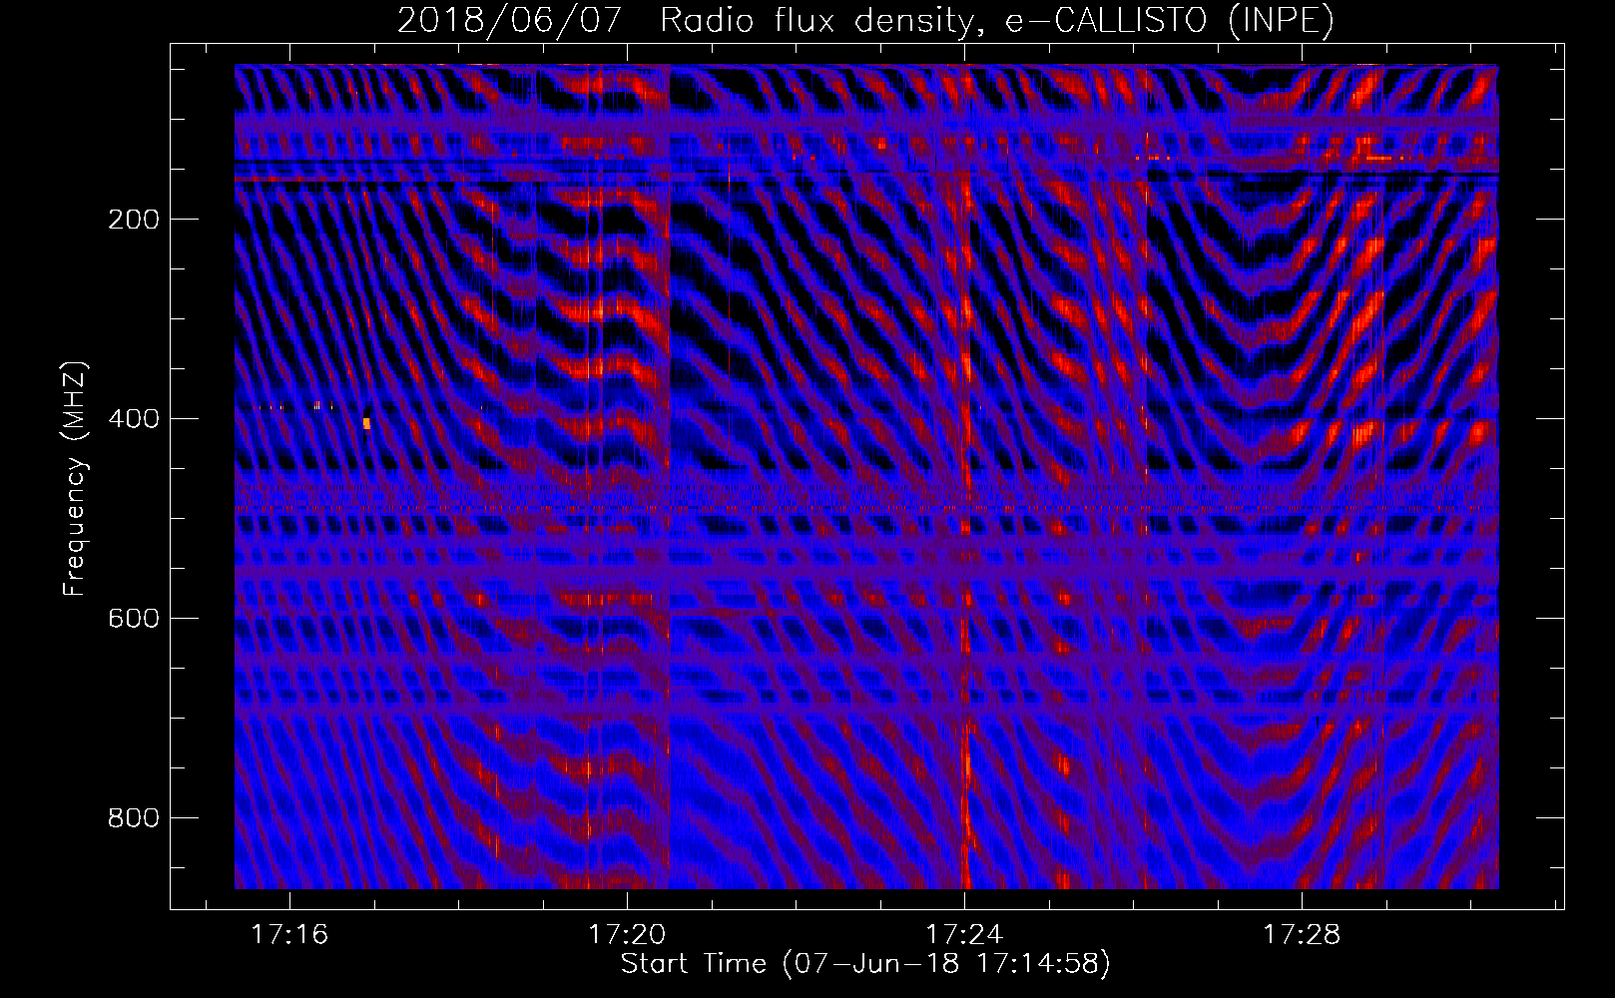Screen dimensions: 1615x998
Task: Click the small orange spot near 400 MHz
Action: 366,423
